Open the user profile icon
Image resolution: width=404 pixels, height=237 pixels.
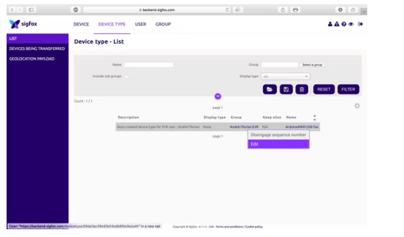pyautogui.click(x=330, y=24)
